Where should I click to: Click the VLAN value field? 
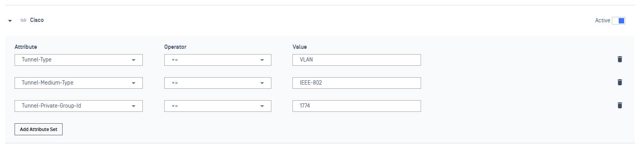coord(357,60)
